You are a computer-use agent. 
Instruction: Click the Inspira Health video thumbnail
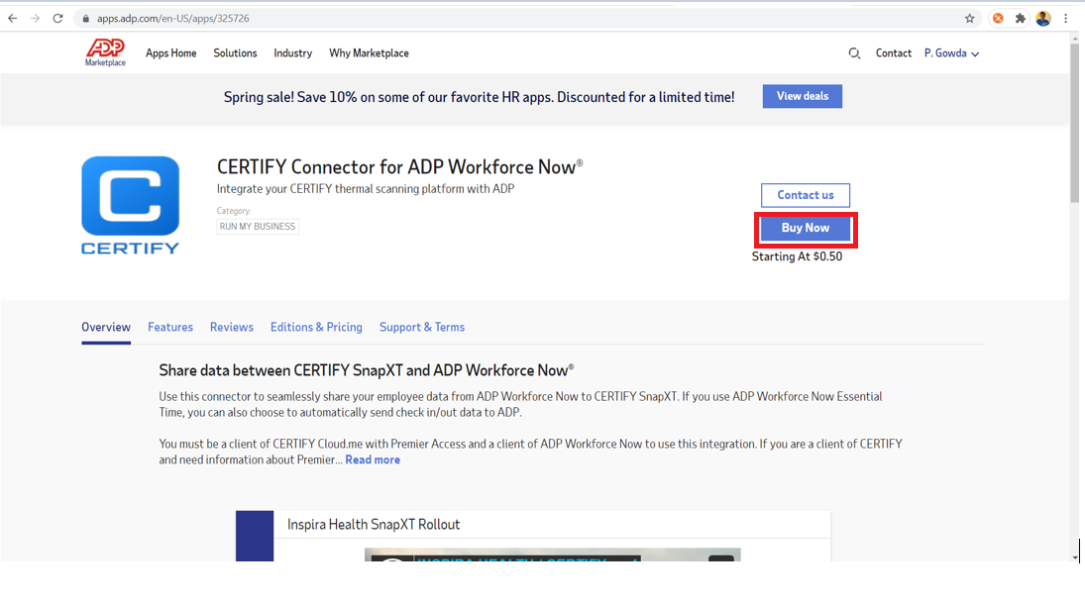tap(552, 555)
